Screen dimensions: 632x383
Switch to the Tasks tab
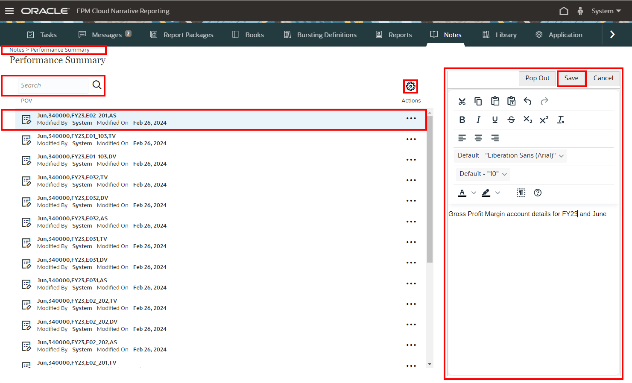coord(42,35)
